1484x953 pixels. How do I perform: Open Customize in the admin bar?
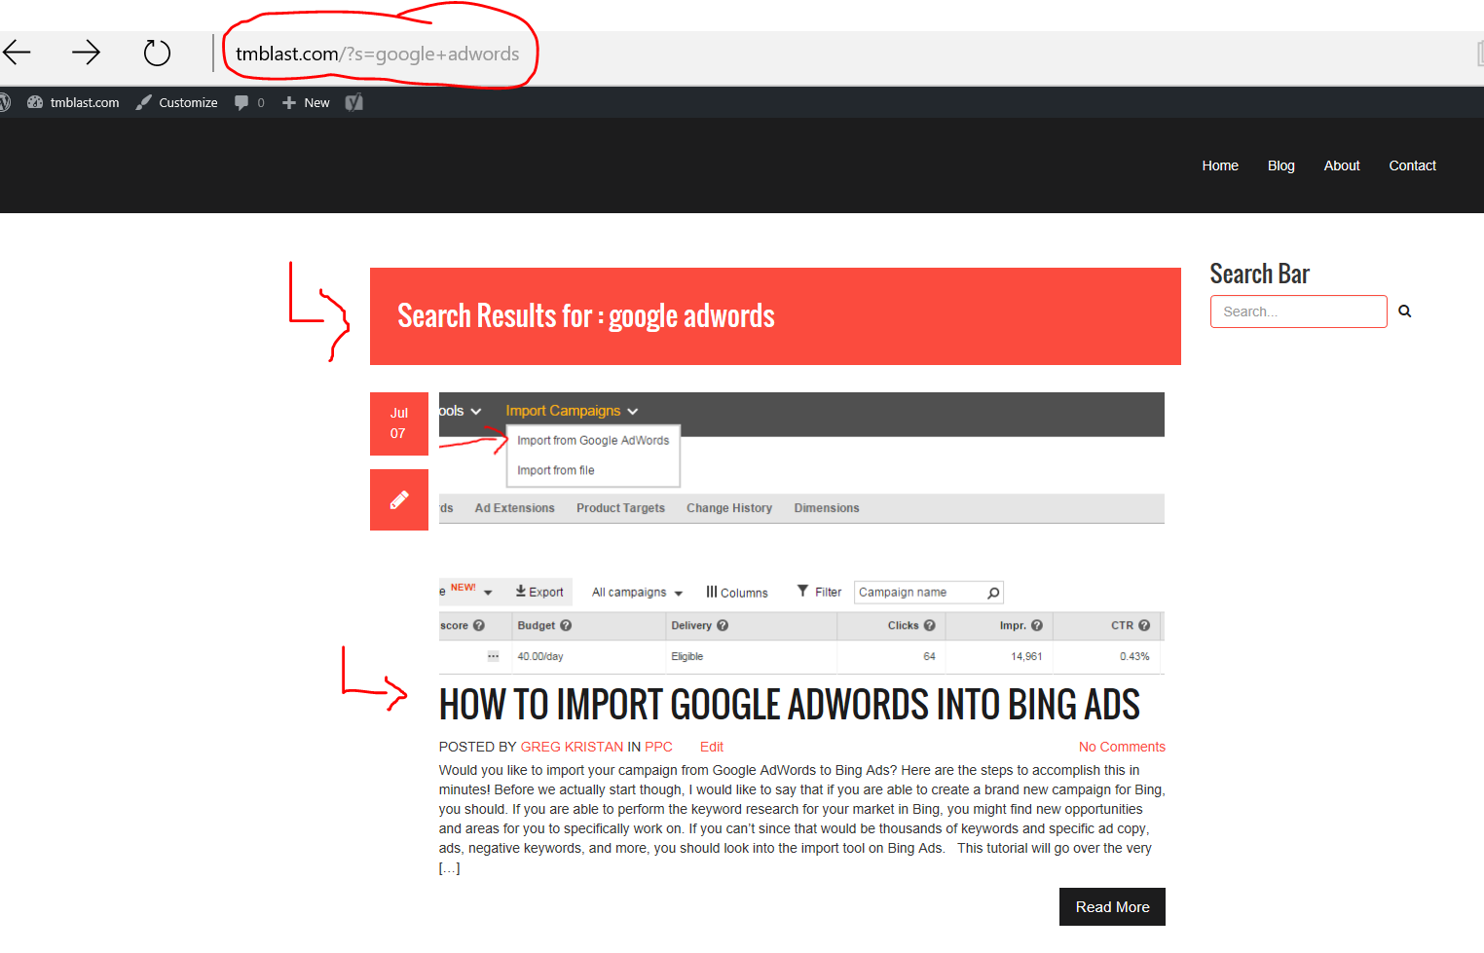(176, 102)
